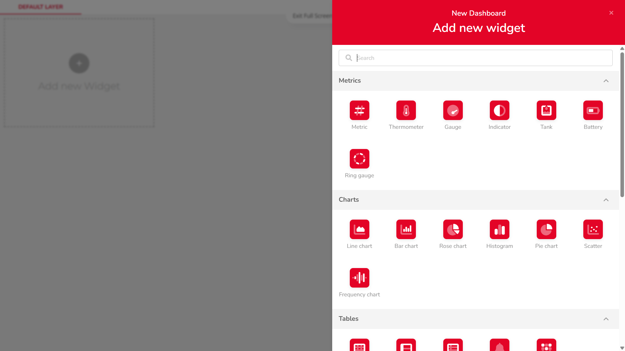
Task: Select the Pie chart widget
Action: tap(546, 229)
